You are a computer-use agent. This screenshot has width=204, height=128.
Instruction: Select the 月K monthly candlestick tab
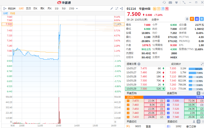[50, 9]
